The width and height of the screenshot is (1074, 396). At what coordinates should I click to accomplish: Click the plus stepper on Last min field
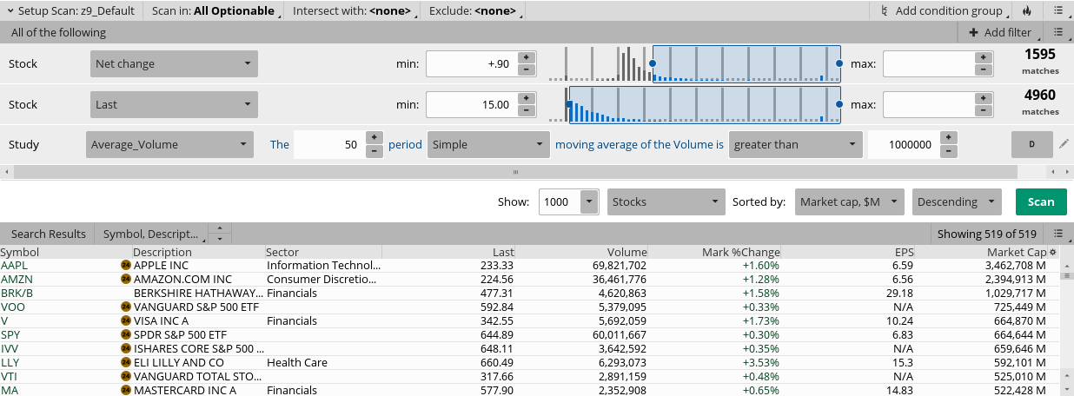525,98
